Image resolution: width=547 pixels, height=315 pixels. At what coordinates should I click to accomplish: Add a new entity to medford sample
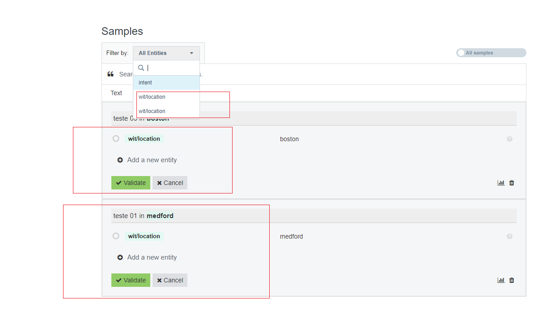tap(147, 257)
